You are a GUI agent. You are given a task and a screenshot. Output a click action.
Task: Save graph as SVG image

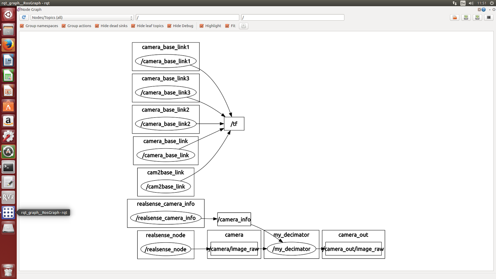tap(477, 17)
